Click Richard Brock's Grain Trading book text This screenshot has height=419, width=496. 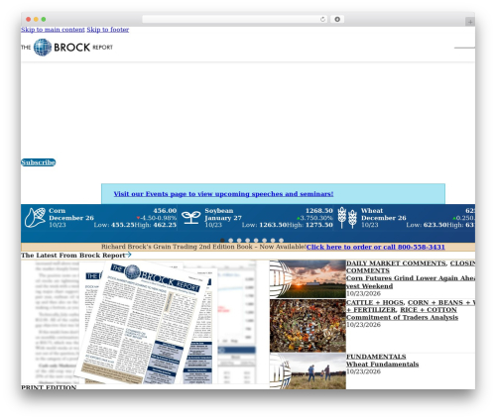[x=203, y=247]
